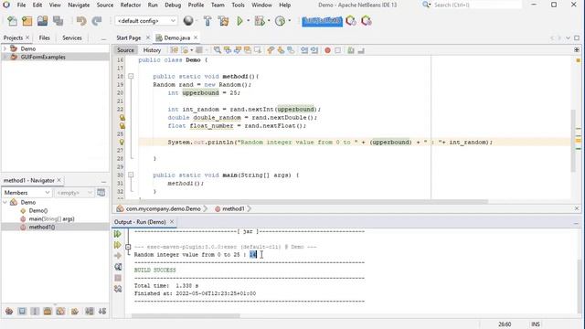The height and width of the screenshot is (329, 585).
Task: Click the Redo toolbar icon
Action: pos(97,21)
